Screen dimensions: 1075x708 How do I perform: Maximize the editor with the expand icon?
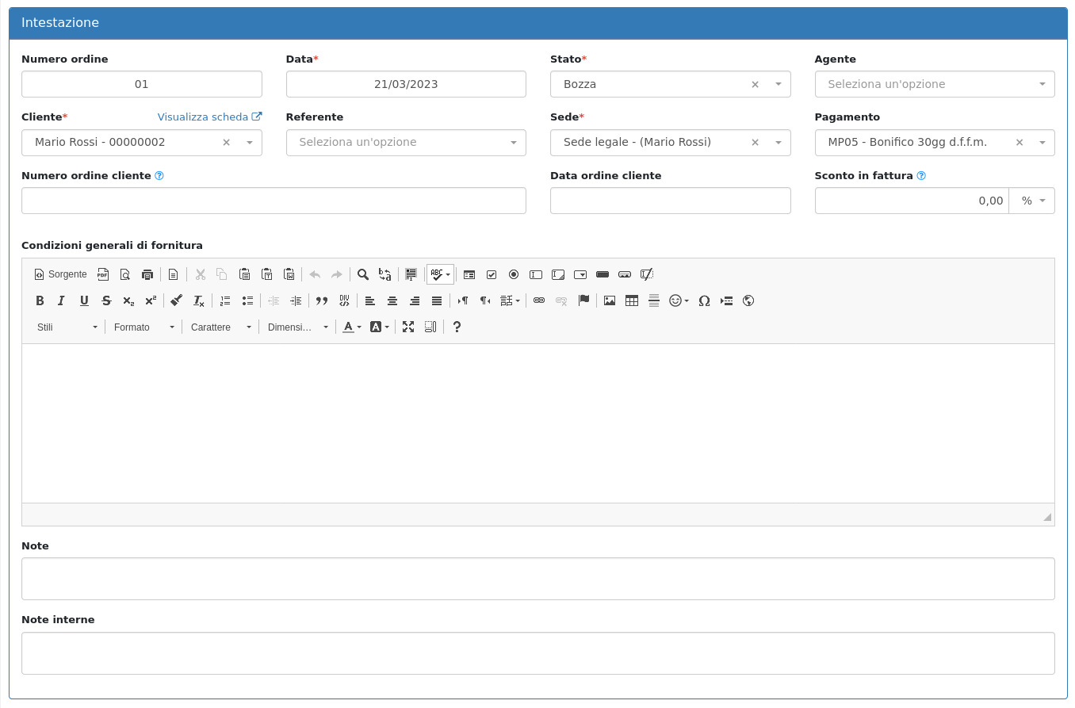(x=408, y=327)
